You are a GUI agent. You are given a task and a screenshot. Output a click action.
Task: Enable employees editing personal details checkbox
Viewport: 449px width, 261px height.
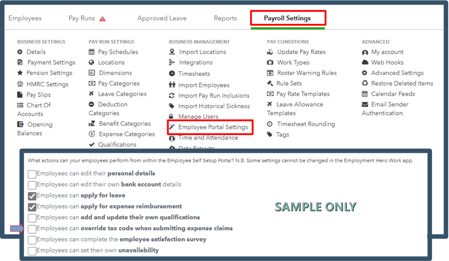(32, 174)
